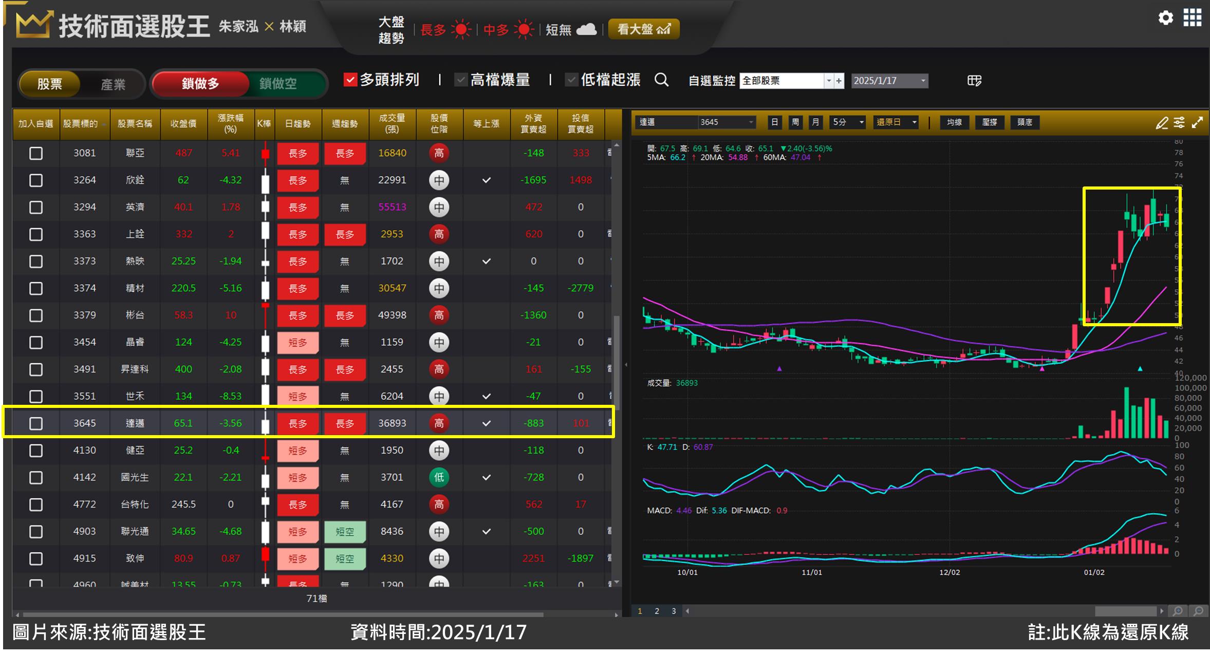Click the table column settings icon
This screenshot has height=655, width=1210.
point(974,81)
